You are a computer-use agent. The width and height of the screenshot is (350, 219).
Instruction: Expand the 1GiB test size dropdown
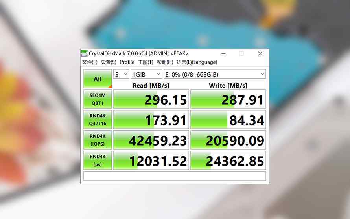146,74
